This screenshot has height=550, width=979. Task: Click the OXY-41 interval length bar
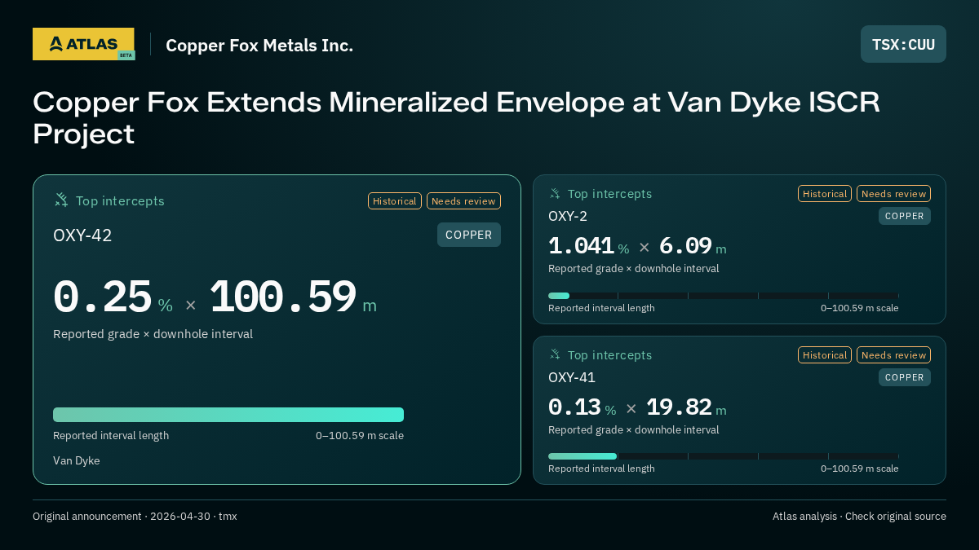pyautogui.click(x=723, y=456)
